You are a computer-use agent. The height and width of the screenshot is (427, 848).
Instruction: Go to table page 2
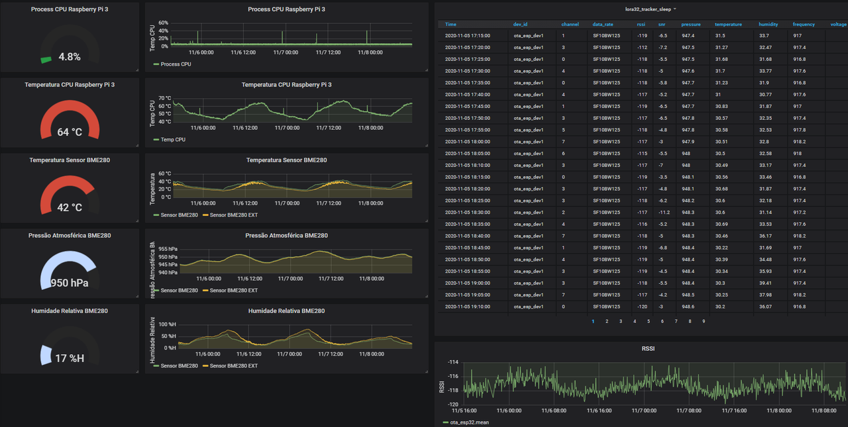pos(607,322)
